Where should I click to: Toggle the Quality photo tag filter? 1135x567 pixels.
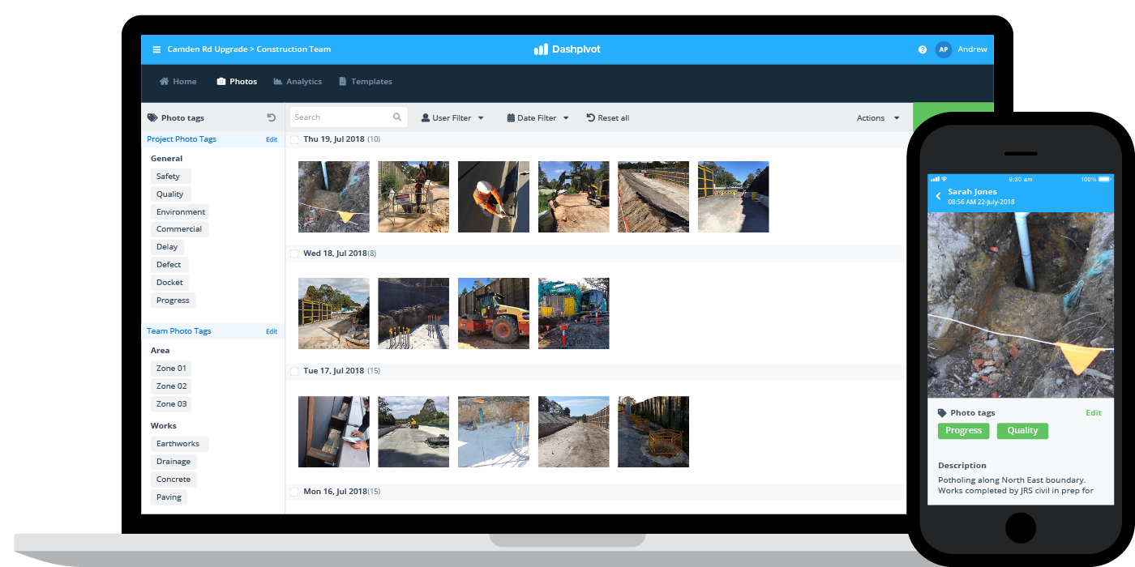pyautogui.click(x=171, y=194)
